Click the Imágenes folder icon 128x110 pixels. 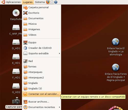pos(25,29)
